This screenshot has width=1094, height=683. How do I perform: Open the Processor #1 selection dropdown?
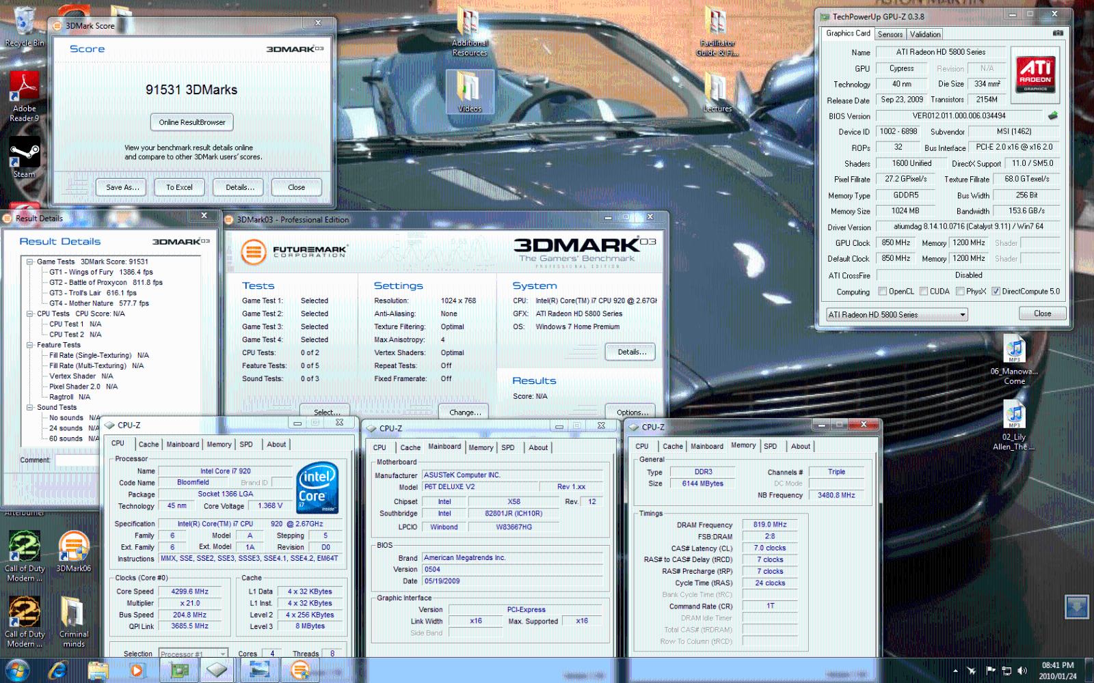coord(193,654)
